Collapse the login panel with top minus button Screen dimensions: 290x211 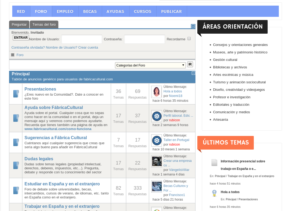pyautogui.click(x=193, y=26)
